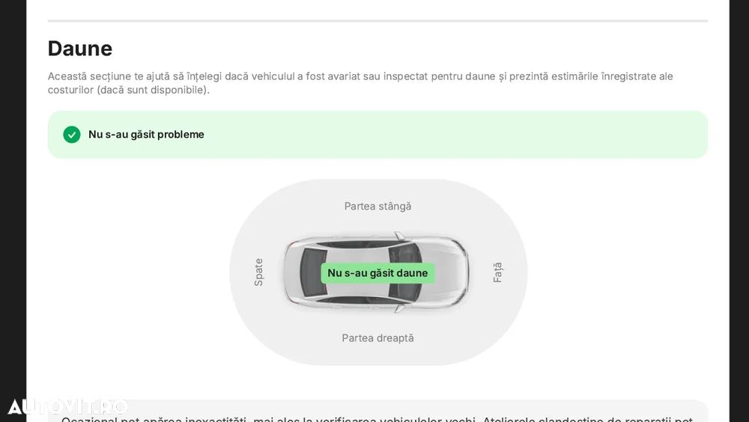The image size is (749, 422).
Task: Click the 'Spate' rear label
Action: point(258,272)
